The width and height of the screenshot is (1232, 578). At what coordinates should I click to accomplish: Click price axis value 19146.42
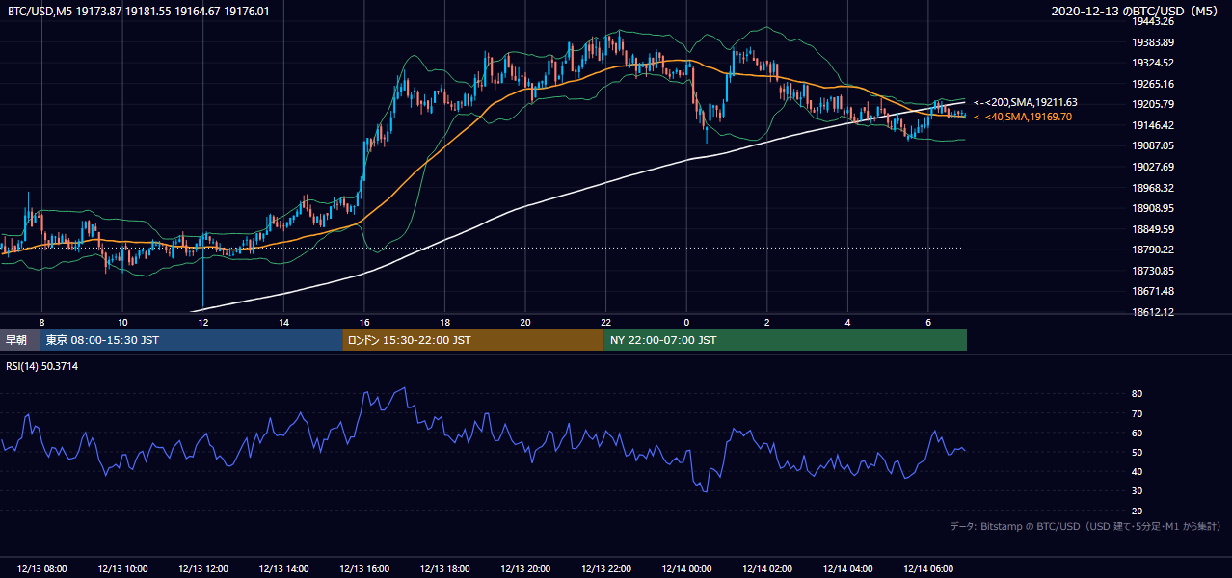click(1153, 125)
